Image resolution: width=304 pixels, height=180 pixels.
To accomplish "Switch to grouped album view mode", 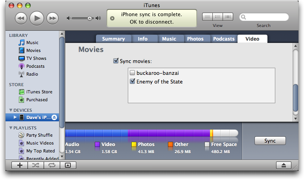I will (217, 17).
